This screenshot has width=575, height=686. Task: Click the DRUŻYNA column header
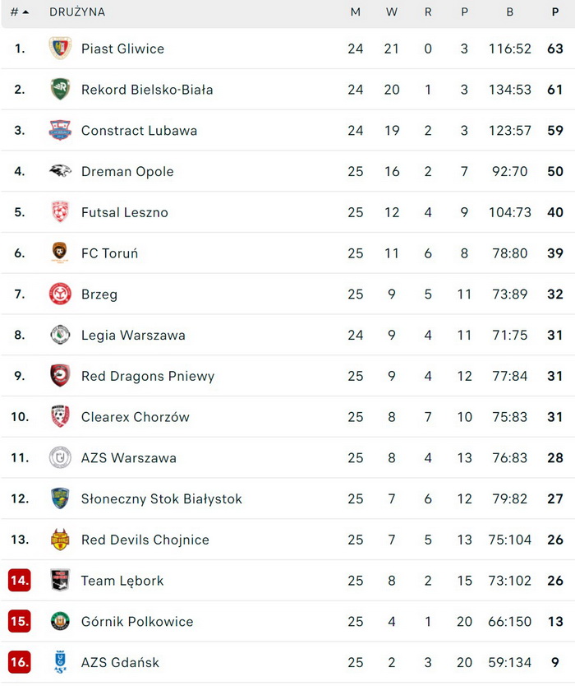pos(77,12)
